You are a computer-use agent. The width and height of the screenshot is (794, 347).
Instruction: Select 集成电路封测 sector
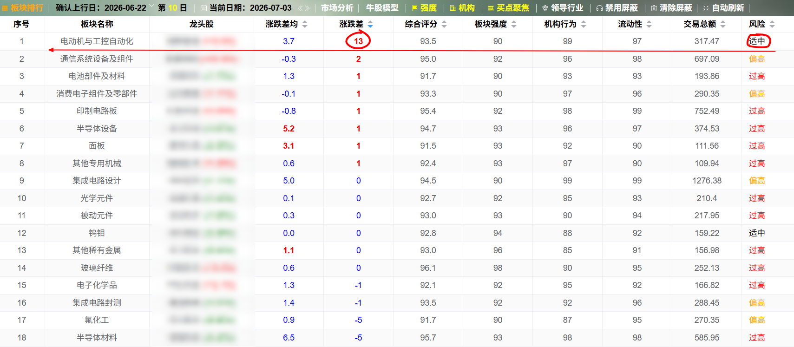97,303
